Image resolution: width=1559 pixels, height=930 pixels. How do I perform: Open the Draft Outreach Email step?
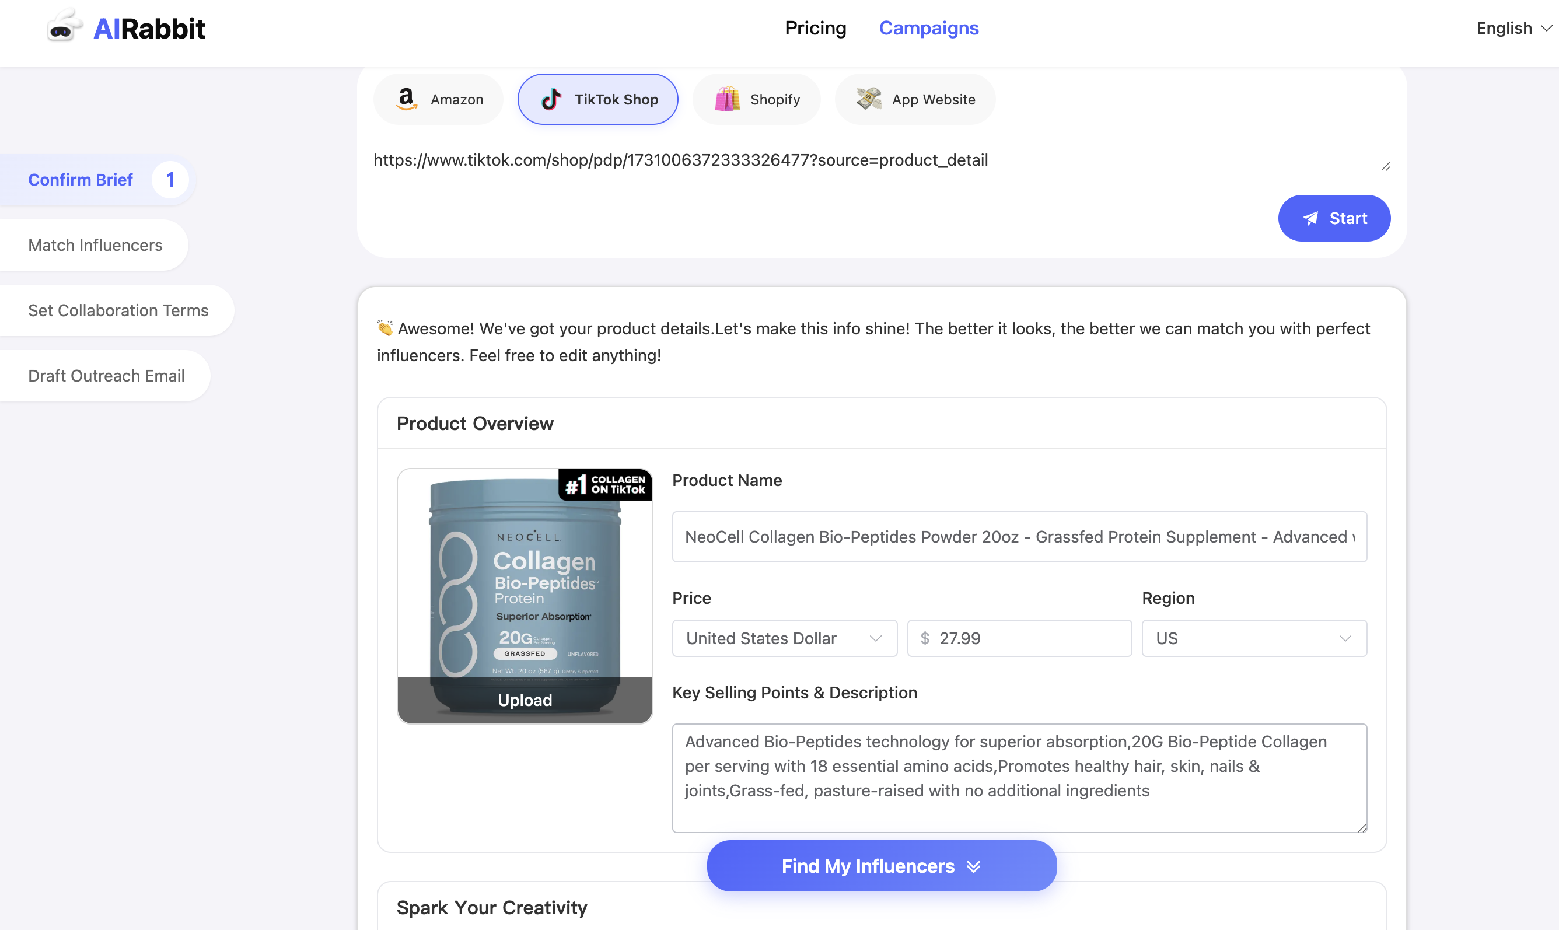tap(107, 375)
